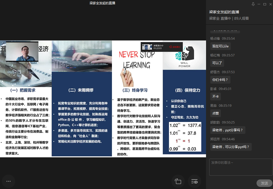Click the rotate screen icon
The width and height of the screenshot is (273, 189).
point(178,182)
